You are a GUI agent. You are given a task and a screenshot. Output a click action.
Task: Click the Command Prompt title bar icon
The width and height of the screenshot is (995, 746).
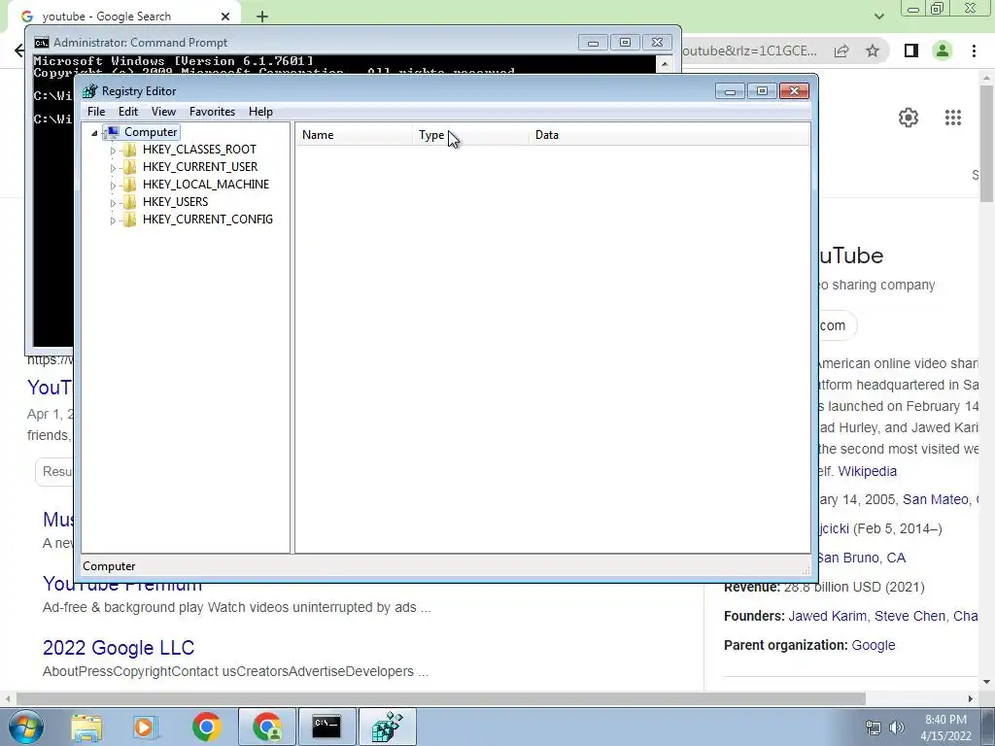[41, 43]
